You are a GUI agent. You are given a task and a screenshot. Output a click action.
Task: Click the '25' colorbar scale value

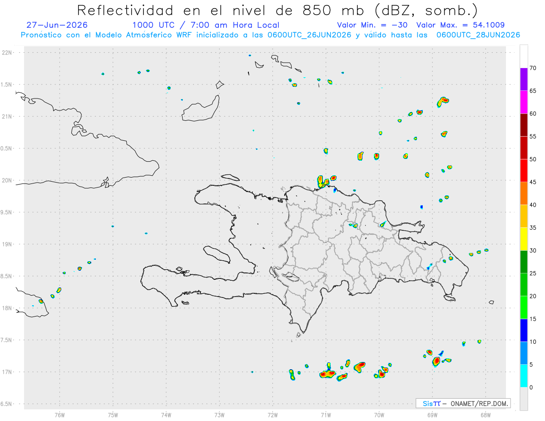pyautogui.click(x=533, y=273)
